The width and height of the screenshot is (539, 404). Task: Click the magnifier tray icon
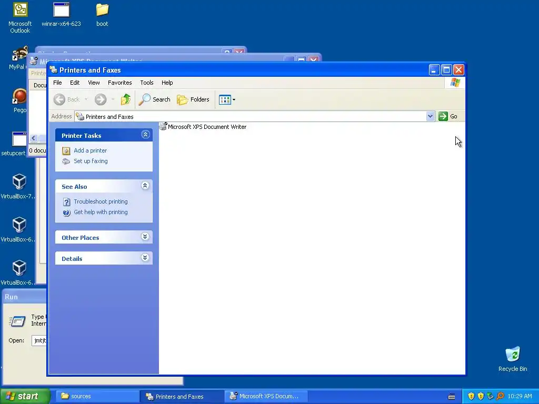[x=500, y=396]
